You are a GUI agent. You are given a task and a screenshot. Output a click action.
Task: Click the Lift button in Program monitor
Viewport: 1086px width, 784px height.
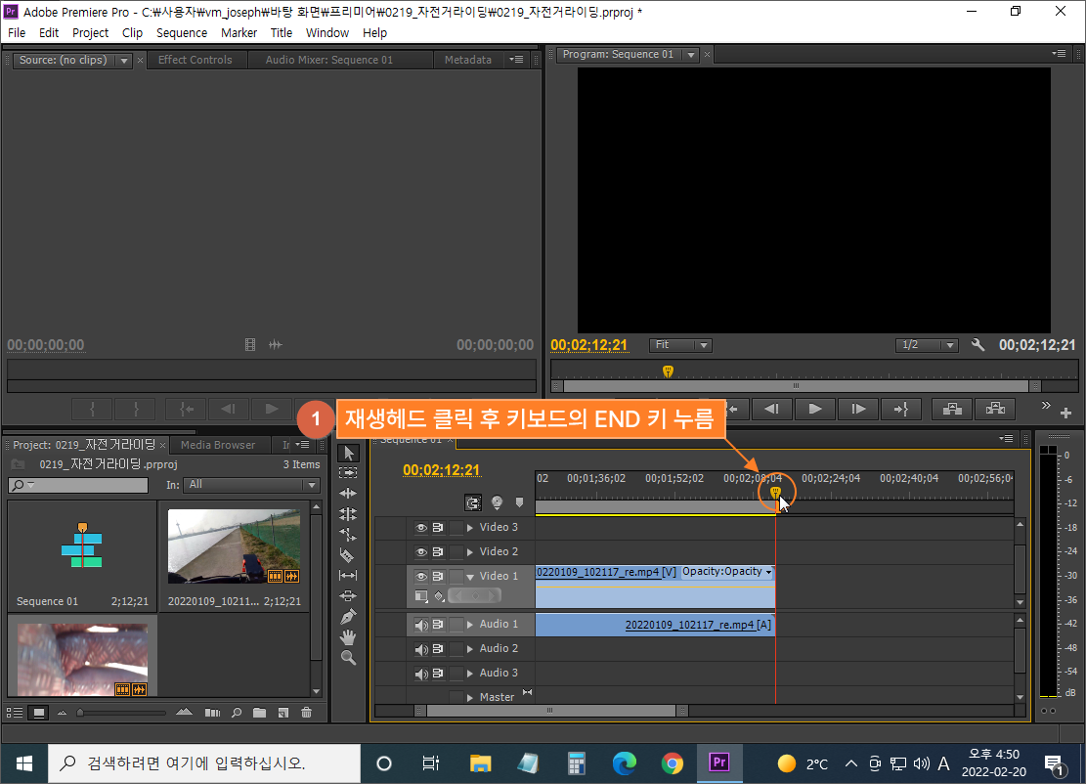pos(952,410)
